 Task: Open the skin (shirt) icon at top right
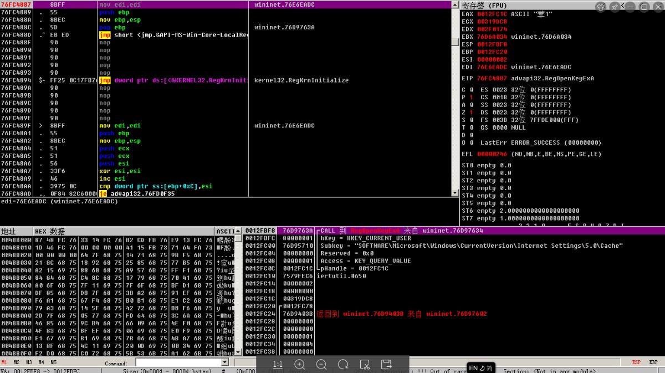[601, 7]
